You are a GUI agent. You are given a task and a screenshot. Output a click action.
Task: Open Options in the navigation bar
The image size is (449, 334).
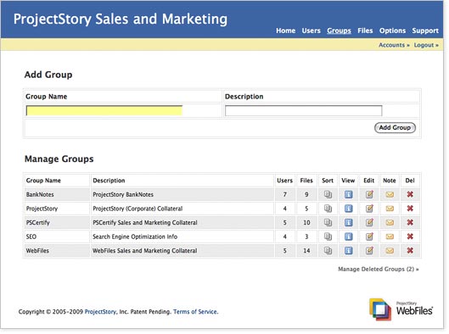tap(392, 31)
